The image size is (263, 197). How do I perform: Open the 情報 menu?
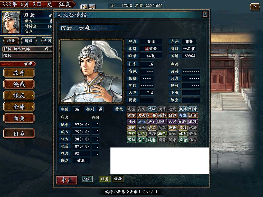click(29, 41)
